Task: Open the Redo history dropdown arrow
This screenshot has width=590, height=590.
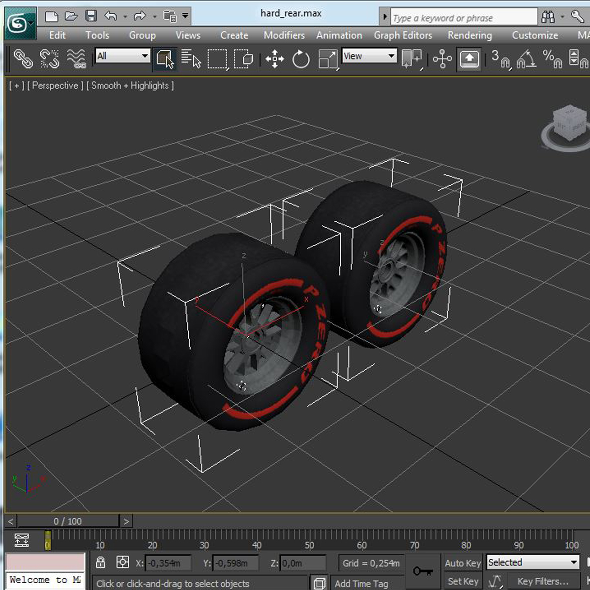Action: pos(154,17)
